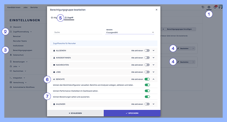Toggle Alle aktivieren for KANDIDAT:INNEN

click(x=147, y=58)
